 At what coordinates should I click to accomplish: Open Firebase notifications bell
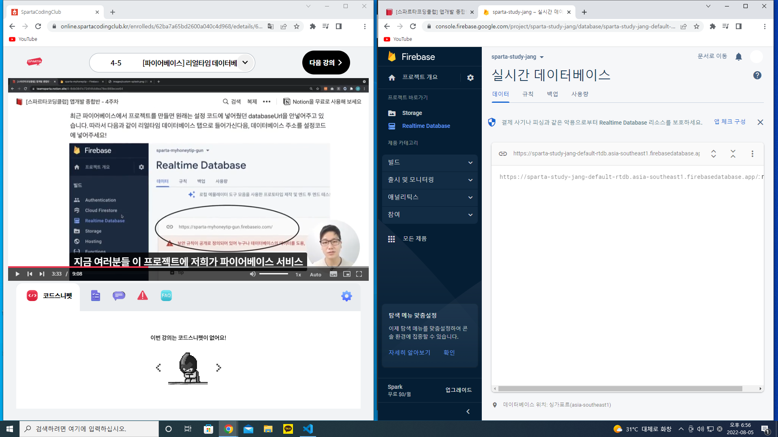pos(738,57)
